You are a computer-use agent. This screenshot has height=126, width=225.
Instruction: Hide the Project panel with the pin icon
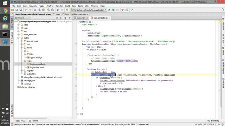pos(70,18)
